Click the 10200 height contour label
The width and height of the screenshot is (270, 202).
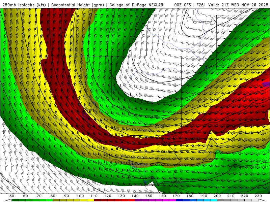(153, 116)
